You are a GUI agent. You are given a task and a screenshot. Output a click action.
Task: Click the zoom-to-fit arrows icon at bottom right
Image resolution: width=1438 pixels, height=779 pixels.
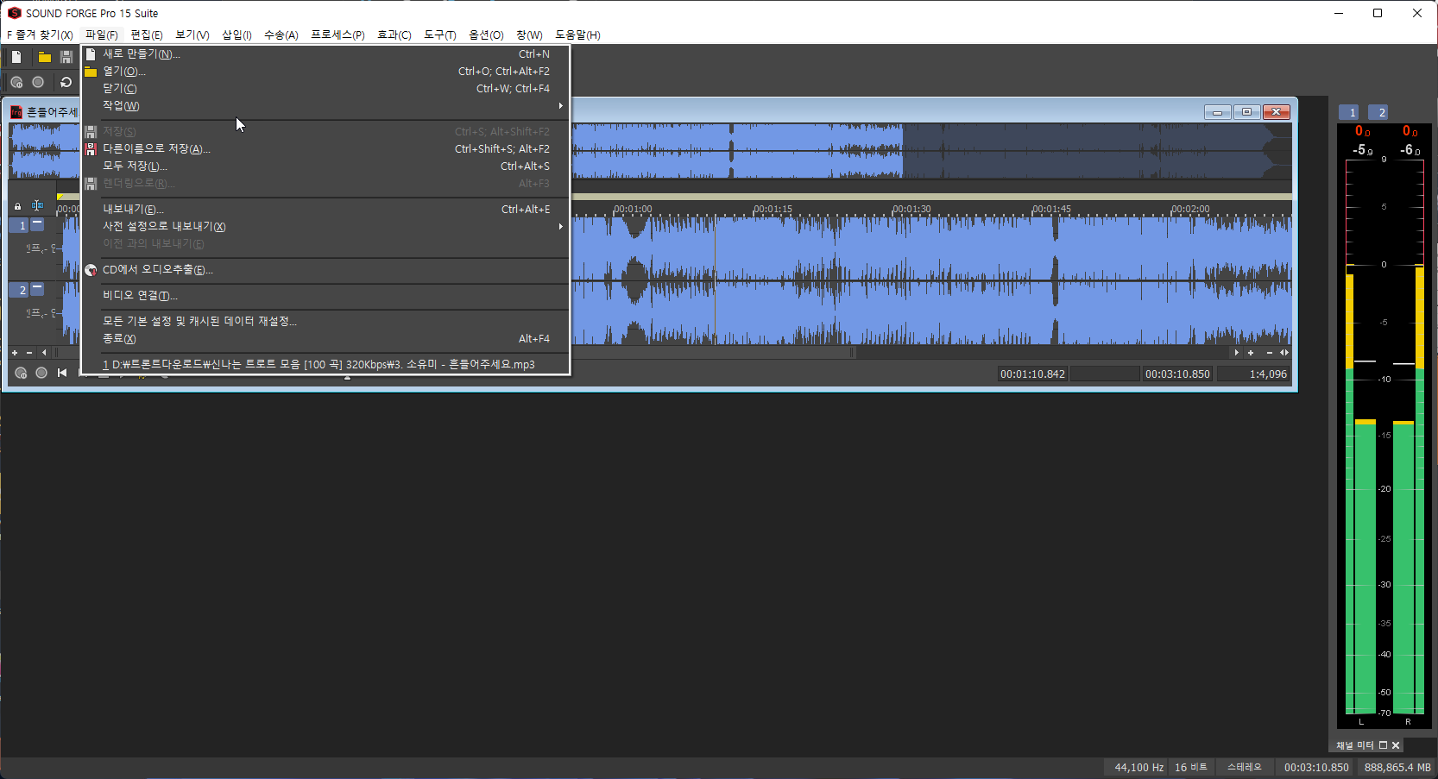point(1284,352)
